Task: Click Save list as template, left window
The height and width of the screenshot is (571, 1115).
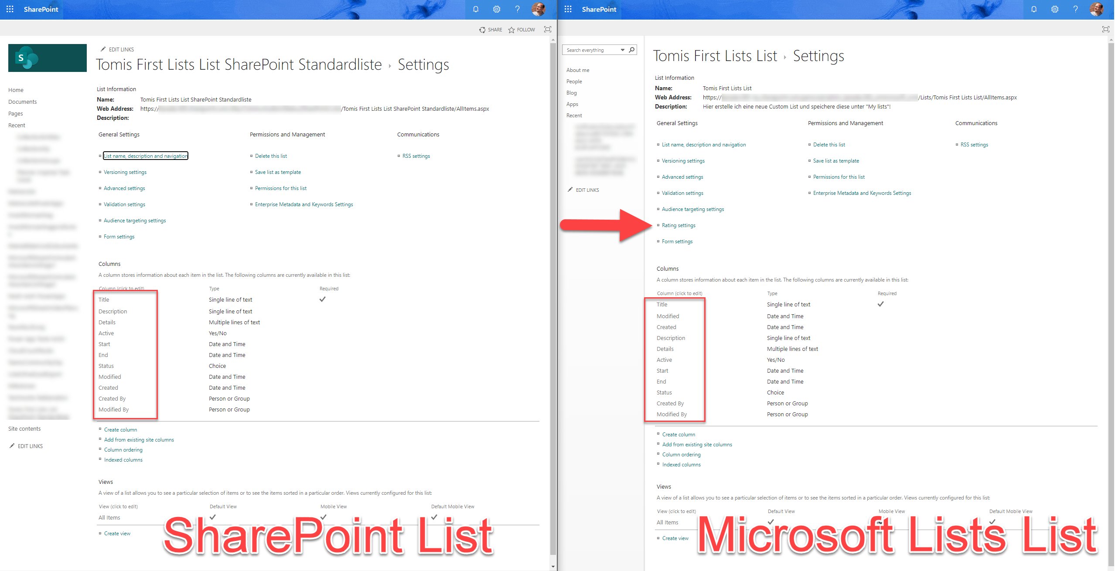Action: (x=278, y=172)
